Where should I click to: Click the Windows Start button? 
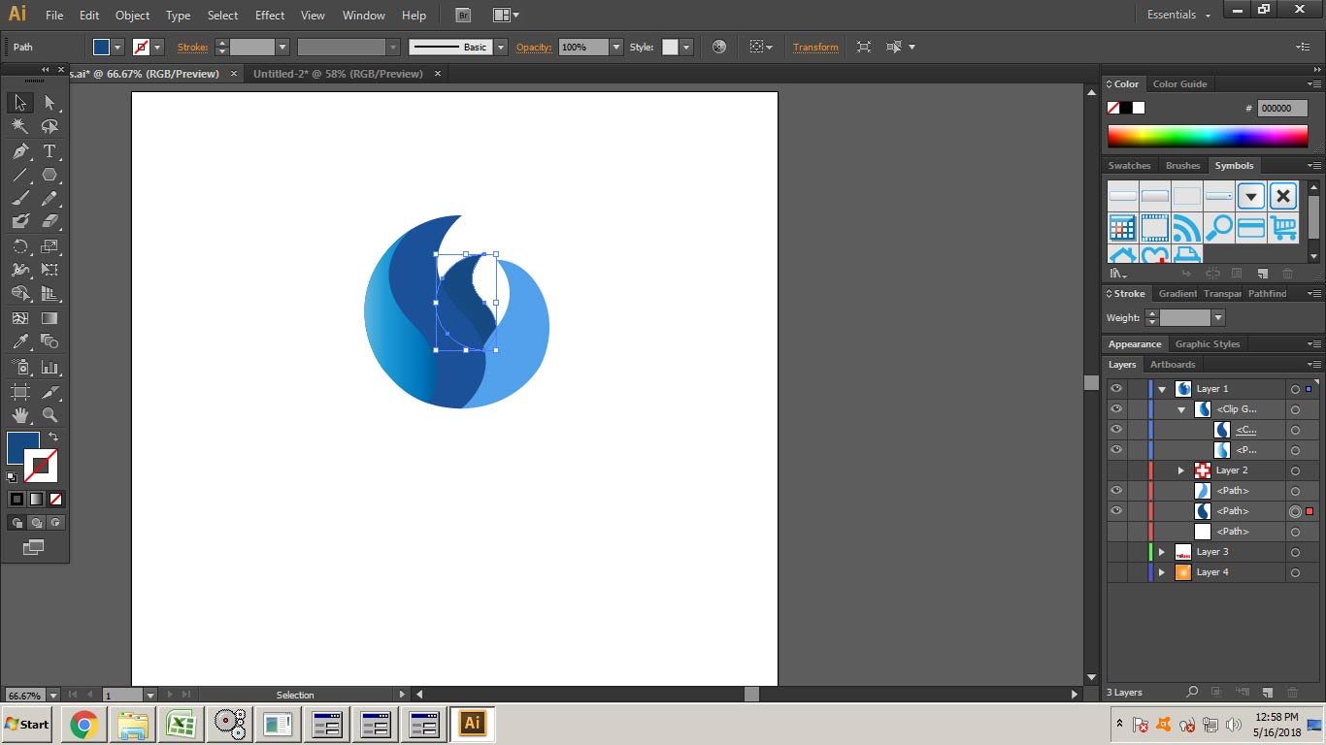[27, 724]
